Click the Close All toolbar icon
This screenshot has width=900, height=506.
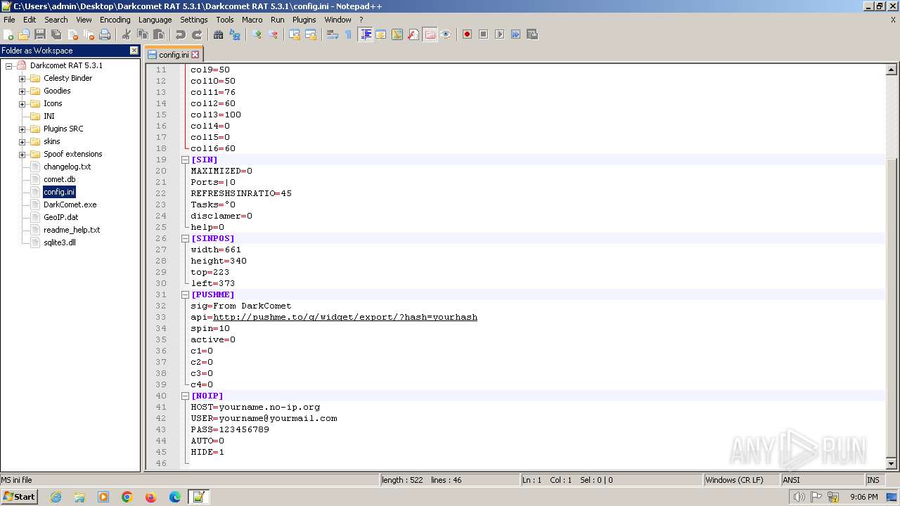(x=89, y=34)
